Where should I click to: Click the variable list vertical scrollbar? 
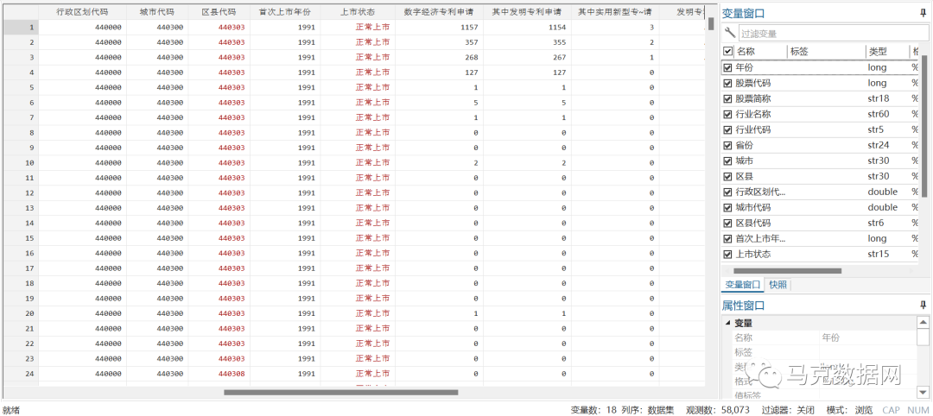click(x=924, y=126)
